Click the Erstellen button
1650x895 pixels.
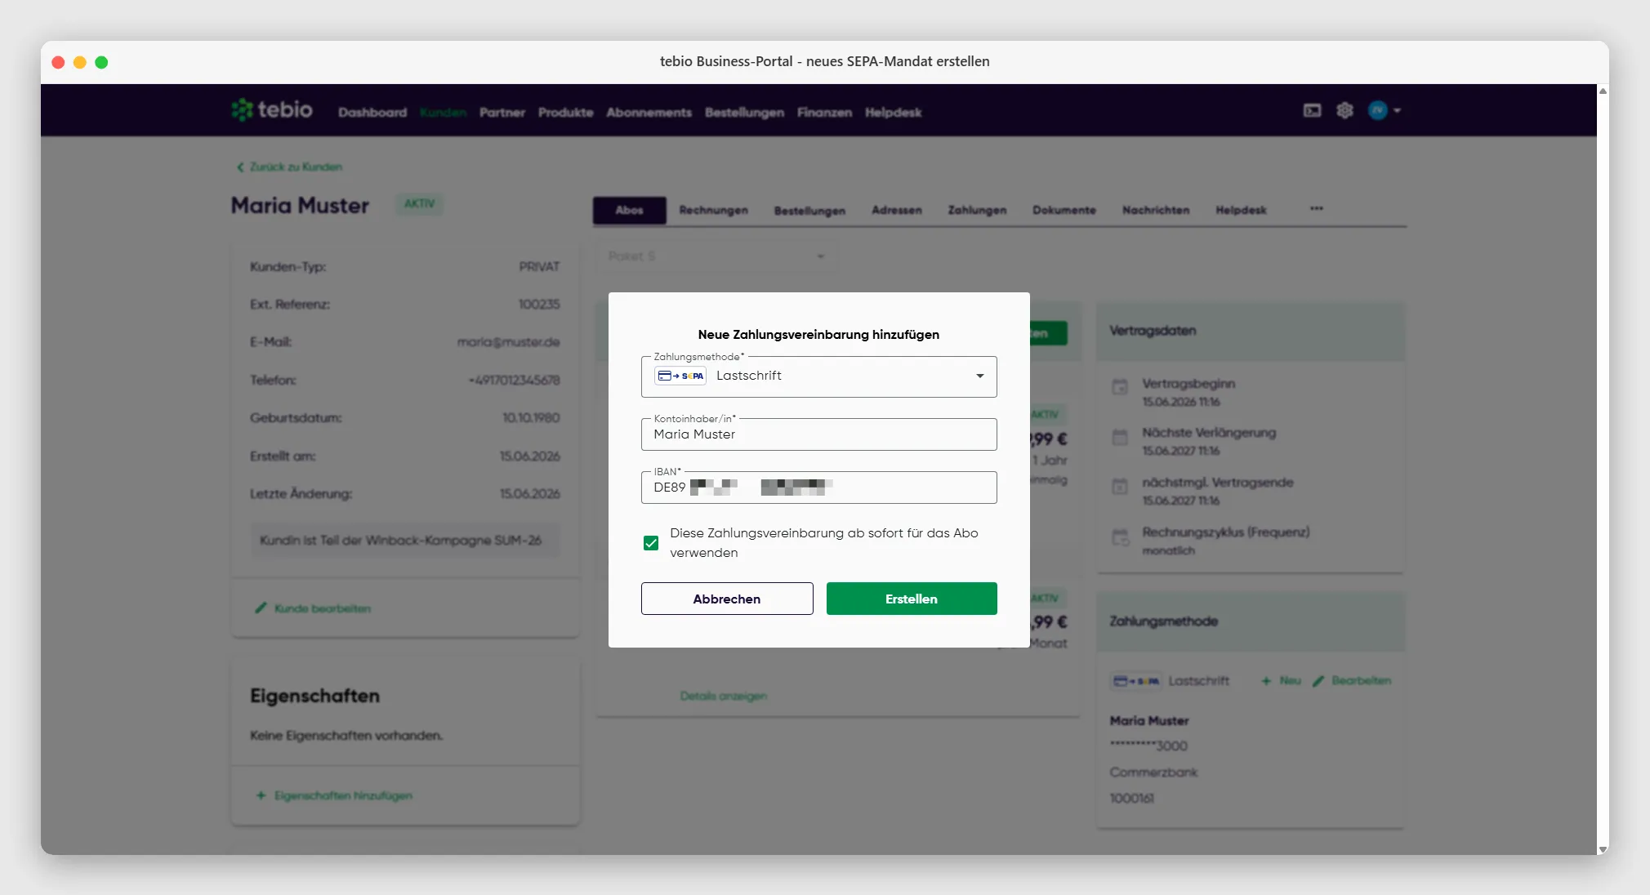(912, 599)
